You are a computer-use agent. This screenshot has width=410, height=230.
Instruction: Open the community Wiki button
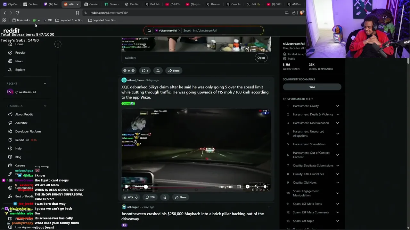click(312, 87)
